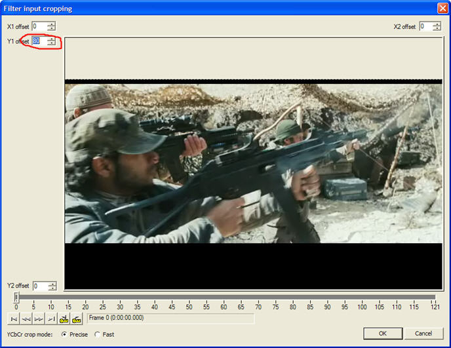Click the frame position slider thumb
This screenshot has width=451, height=348.
16,298
